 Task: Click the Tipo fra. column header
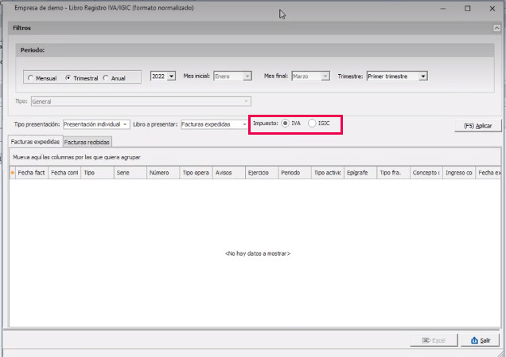click(x=394, y=173)
